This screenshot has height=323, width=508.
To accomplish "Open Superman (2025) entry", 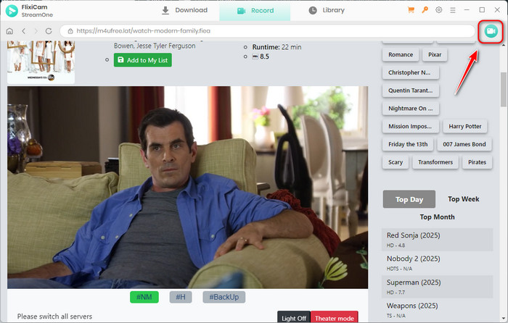I will click(438, 287).
